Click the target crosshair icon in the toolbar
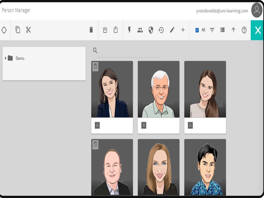This screenshot has height=198, width=264. click(4, 30)
